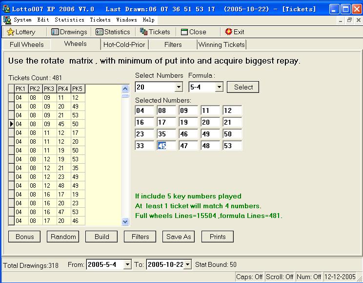Select row header of ticket 04 08 09 11 12

[x=11, y=98]
